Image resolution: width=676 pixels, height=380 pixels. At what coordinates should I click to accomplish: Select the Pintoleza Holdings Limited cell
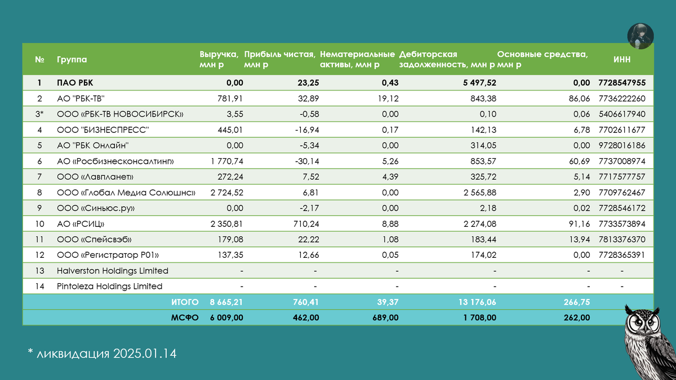110,286
